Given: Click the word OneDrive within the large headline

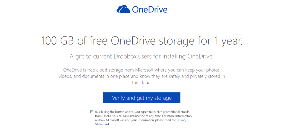Looking at the screenshot, I should click(133, 41).
